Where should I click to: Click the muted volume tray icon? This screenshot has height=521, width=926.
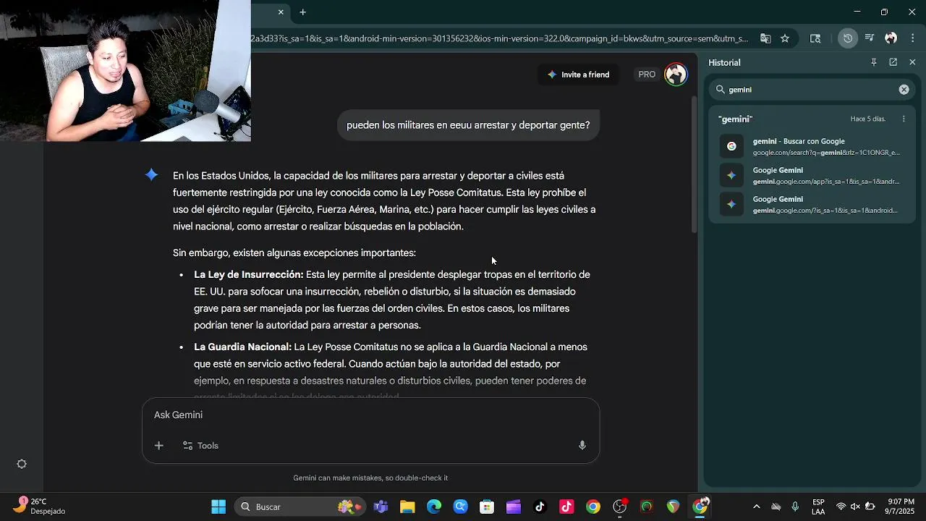(x=855, y=507)
